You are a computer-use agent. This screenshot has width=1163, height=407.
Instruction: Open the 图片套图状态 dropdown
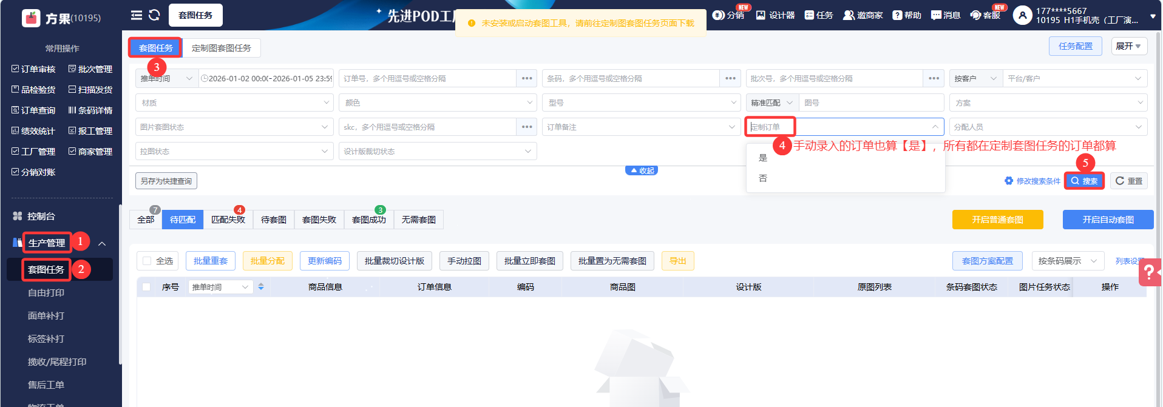234,127
